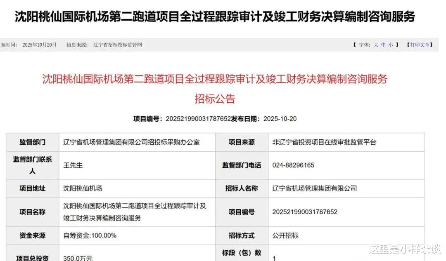Click the 招标方式 label cell
This screenshot has height=261, width=446.
(x=242, y=235)
